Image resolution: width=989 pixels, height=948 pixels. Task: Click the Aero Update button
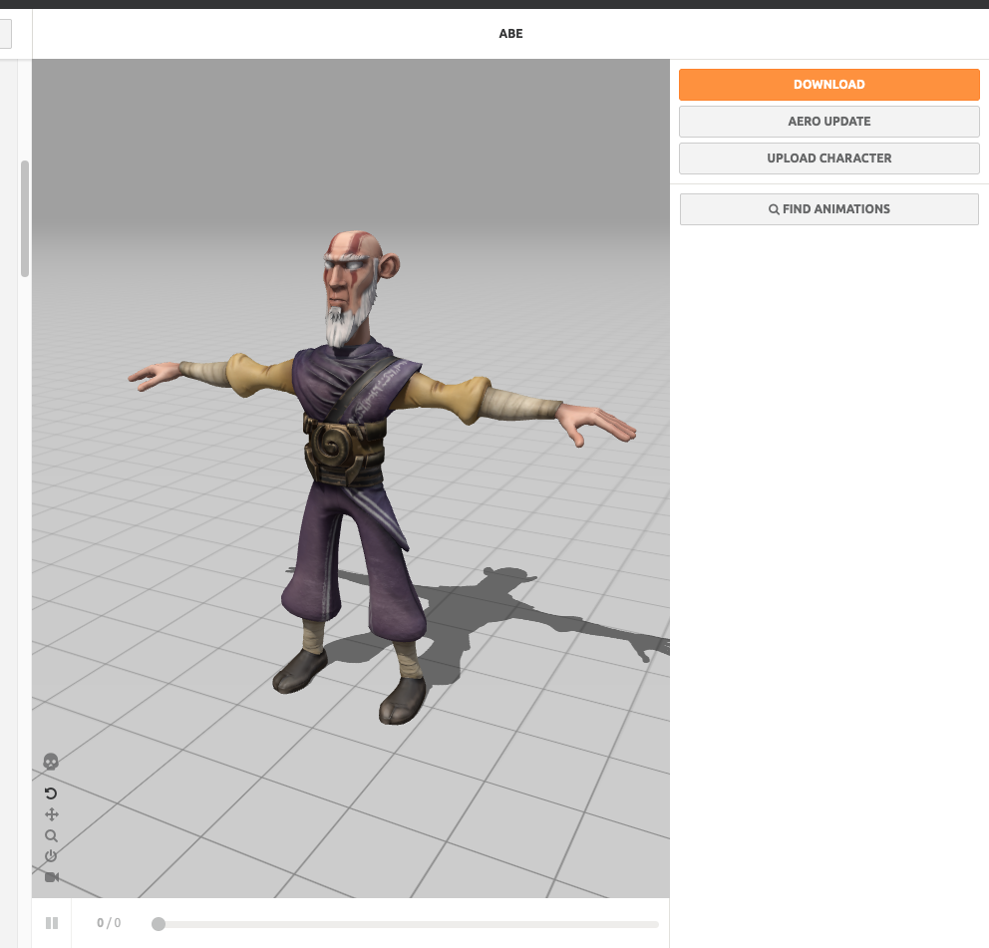[828, 122]
